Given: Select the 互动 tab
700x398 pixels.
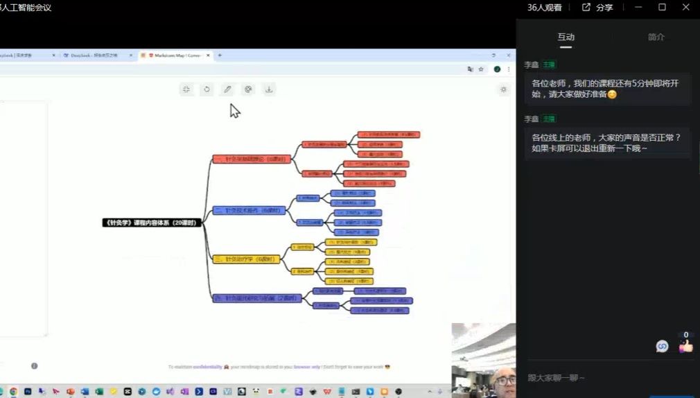Looking at the screenshot, I should [566, 37].
